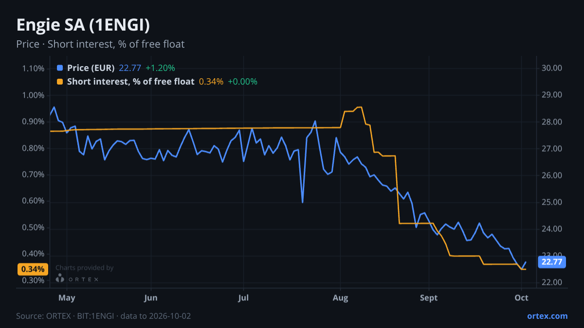Click the 0.70% left axis label

(x=33, y=174)
